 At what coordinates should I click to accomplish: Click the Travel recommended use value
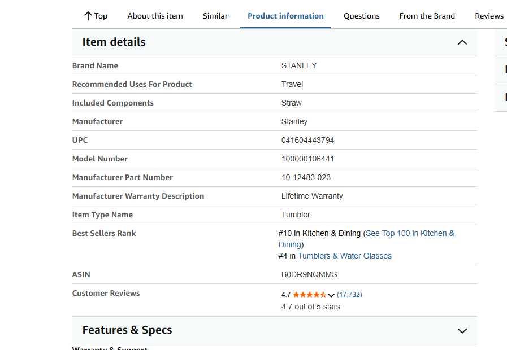[x=292, y=84]
